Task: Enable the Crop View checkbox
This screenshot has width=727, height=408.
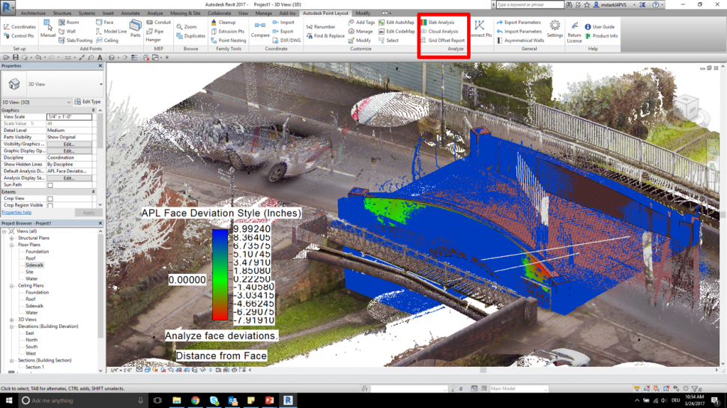Action: pyautogui.click(x=50, y=198)
